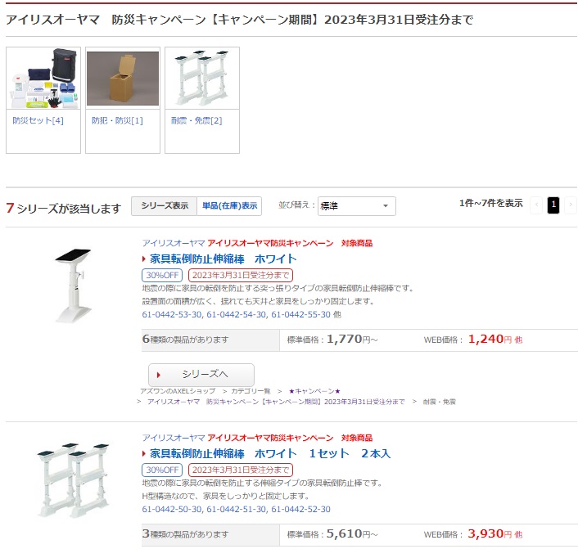
Task: Open the ★キャンペーン★ breadcrumb link
Action: click(x=314, y=391)
